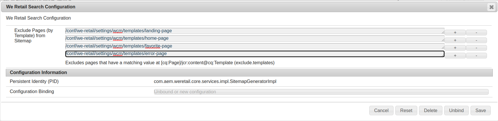
Task: Remove the landing-page template entry
Action: tap(476, 33)
